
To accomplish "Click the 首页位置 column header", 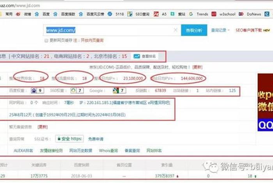I will 124,165.
